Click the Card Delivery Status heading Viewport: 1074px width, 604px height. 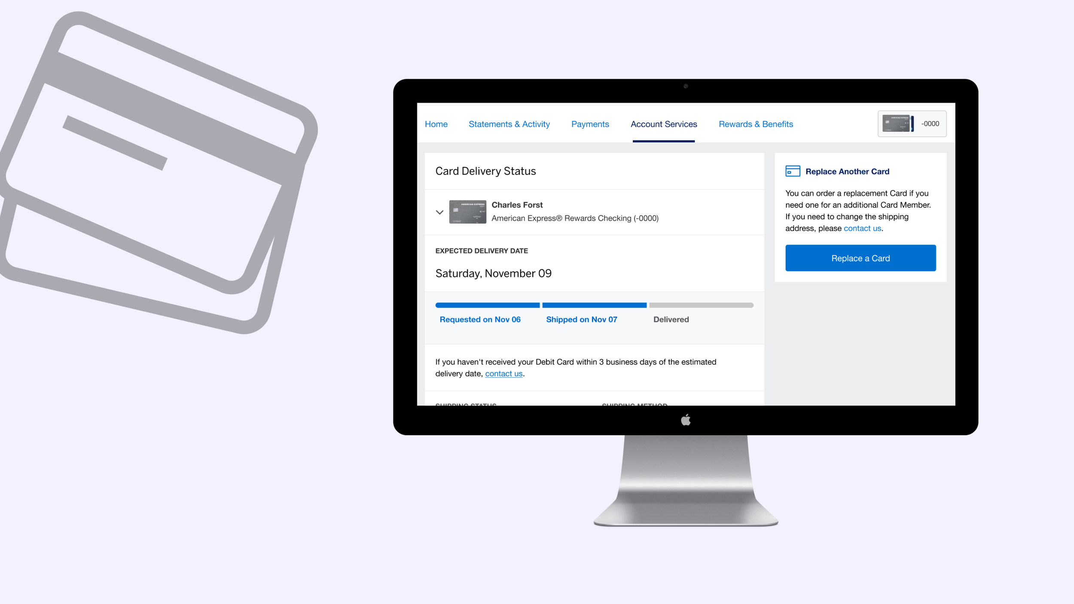pyautogui.click(x=485, y=171)
